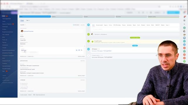Open 'Календарь' in left sidebar
Viewport: 188px width, 105px height.
(x=5, y=27)
